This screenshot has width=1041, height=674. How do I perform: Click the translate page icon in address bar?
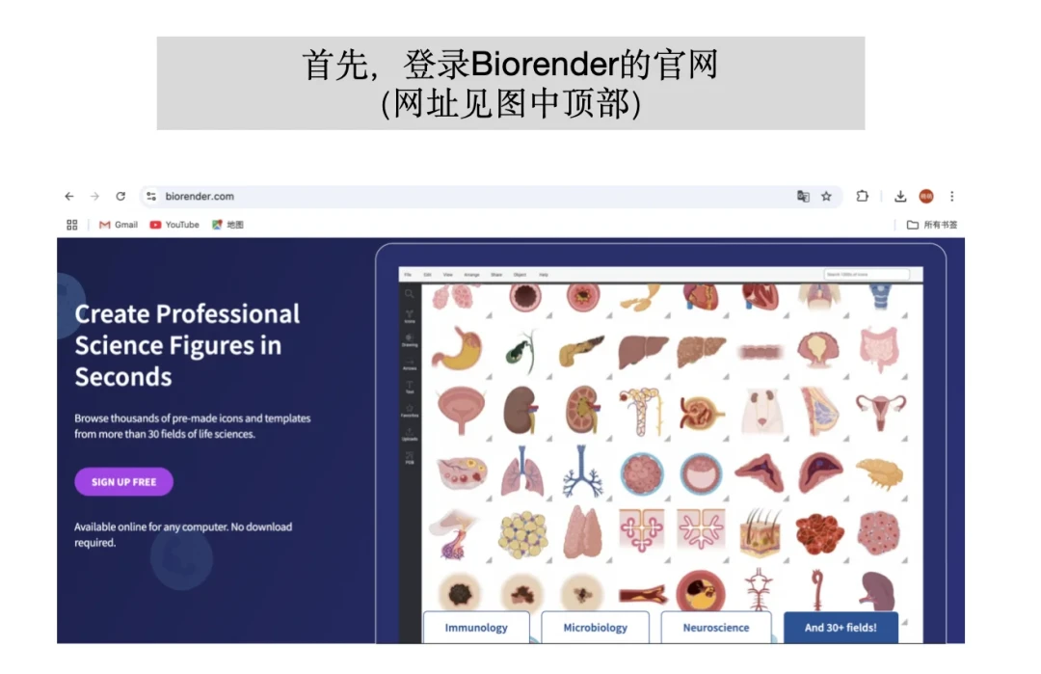[803, 197]
